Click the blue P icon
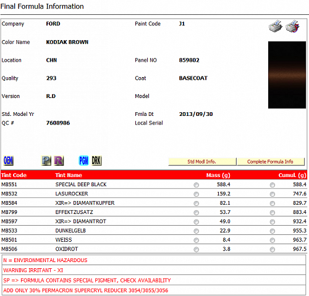 coord(46,160)
